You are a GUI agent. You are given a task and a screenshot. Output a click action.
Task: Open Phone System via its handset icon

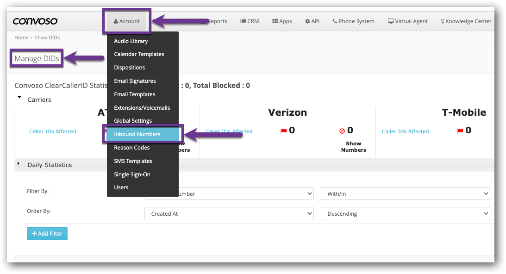(335, 21)
